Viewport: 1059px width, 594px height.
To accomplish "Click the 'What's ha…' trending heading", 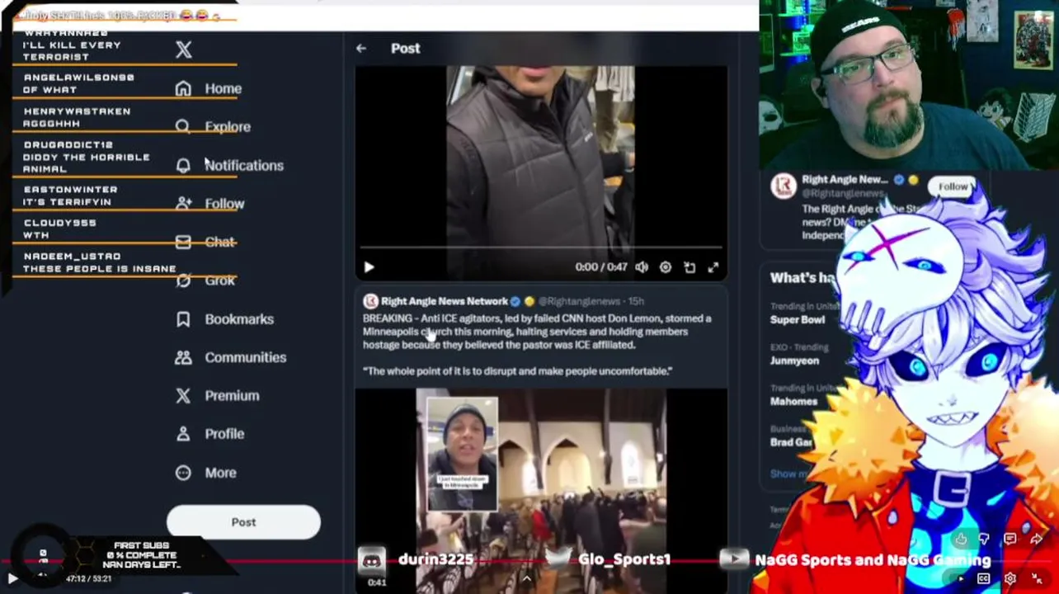I will [x=802, y=278].
